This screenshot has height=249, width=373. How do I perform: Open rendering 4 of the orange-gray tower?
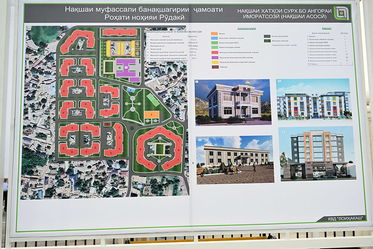[317, 153]
